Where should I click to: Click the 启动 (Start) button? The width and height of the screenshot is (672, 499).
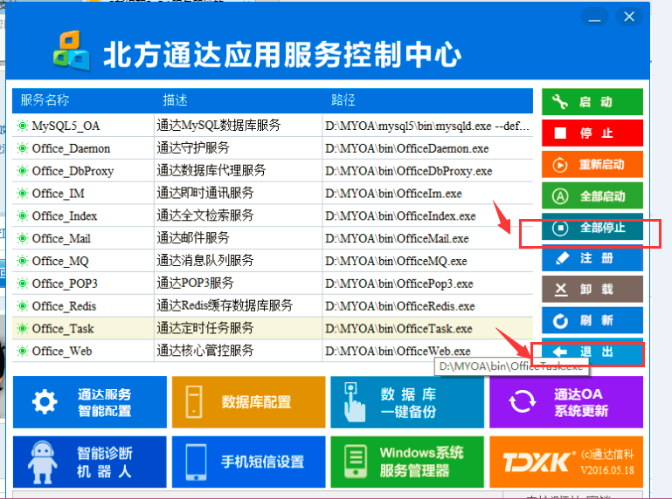592,102
